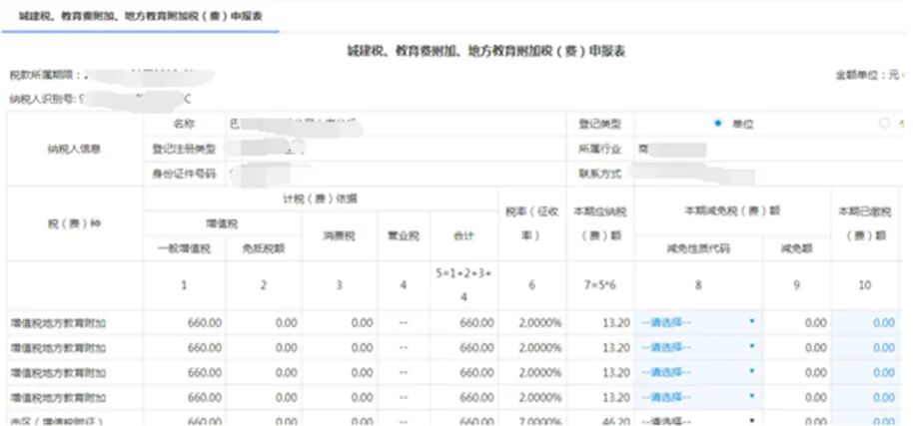Click the 免抵税额 column header
Image resolution: width=913 pixels, height=426 pixels.
coord(263,248)
